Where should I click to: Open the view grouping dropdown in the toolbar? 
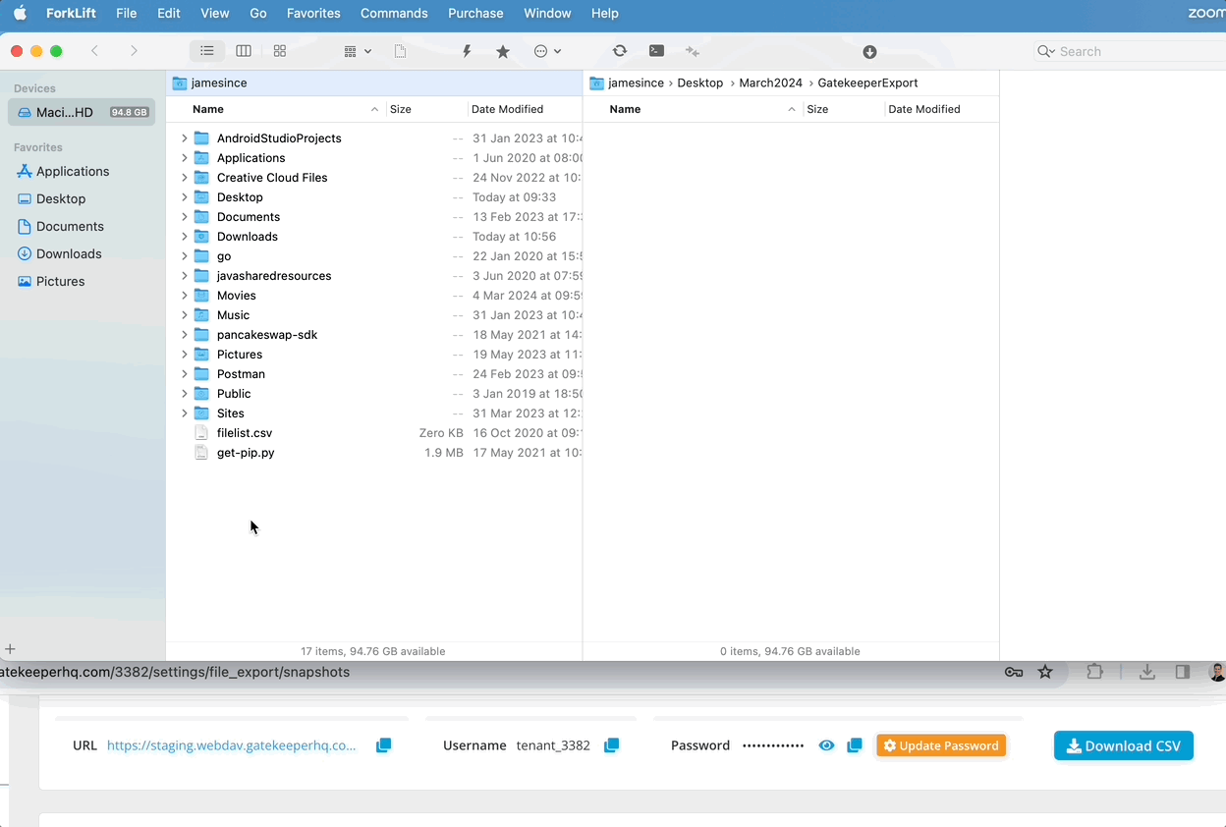pyautogui.click(x=357, y=50)
